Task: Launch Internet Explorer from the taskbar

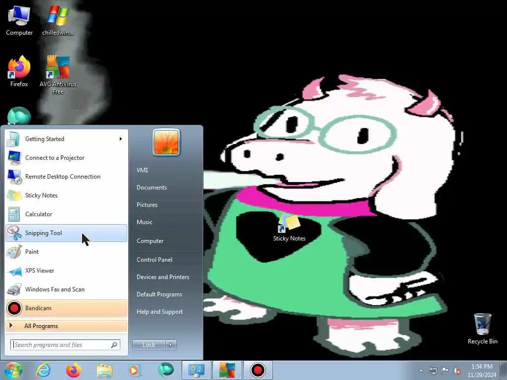Action: (x=43, y=370)
